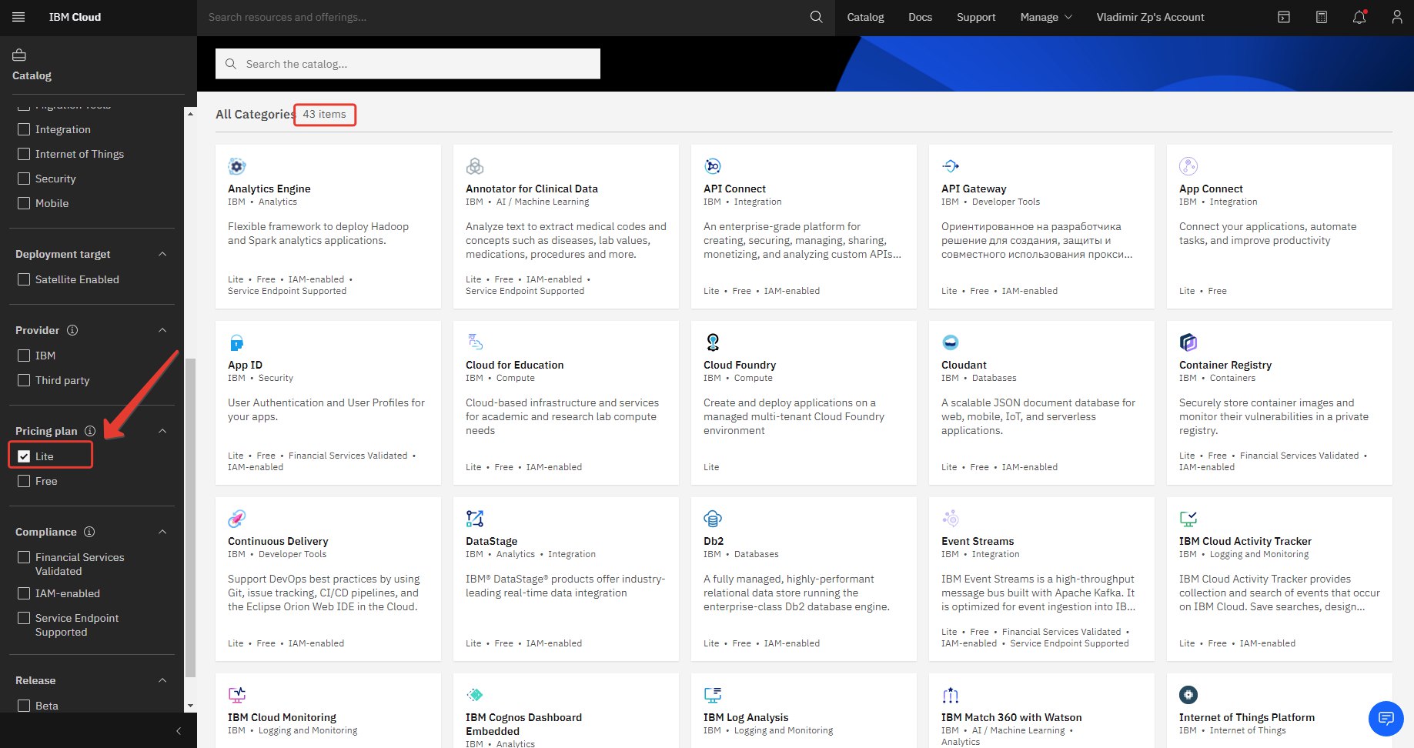The image size is (1414, 748).
Task: Click the IBM Cloud Activity Tracker icon
Action: [x=1188, y=519]
